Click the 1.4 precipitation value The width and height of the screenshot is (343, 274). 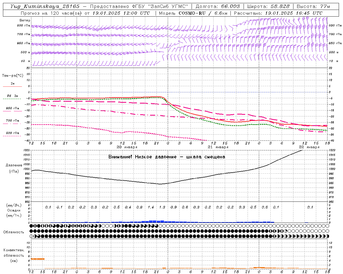point(151,207)
